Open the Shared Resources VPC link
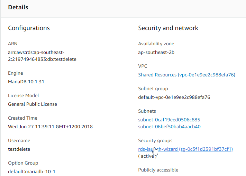 coord(186,75)
